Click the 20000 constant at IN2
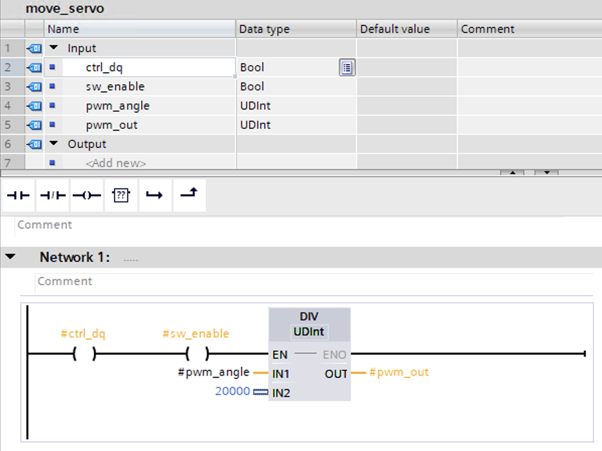This screenshot has width=602, height=451. (232, 391)
